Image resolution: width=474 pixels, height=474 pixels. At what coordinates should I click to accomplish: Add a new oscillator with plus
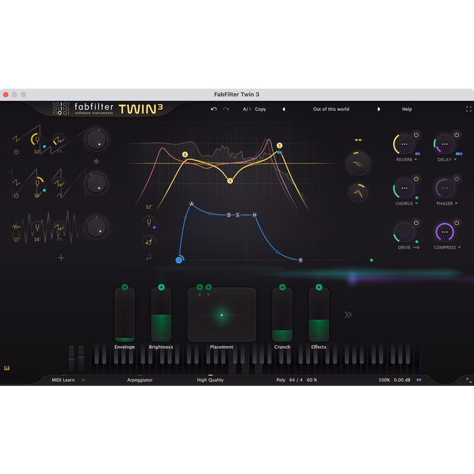click(61, 257)
